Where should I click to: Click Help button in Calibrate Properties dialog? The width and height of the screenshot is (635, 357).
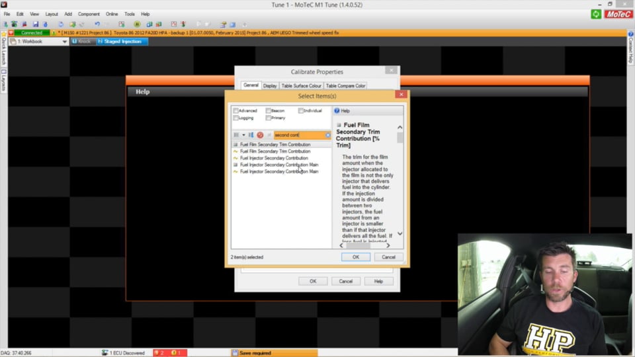pyautogui.click(x=378, y=282)
